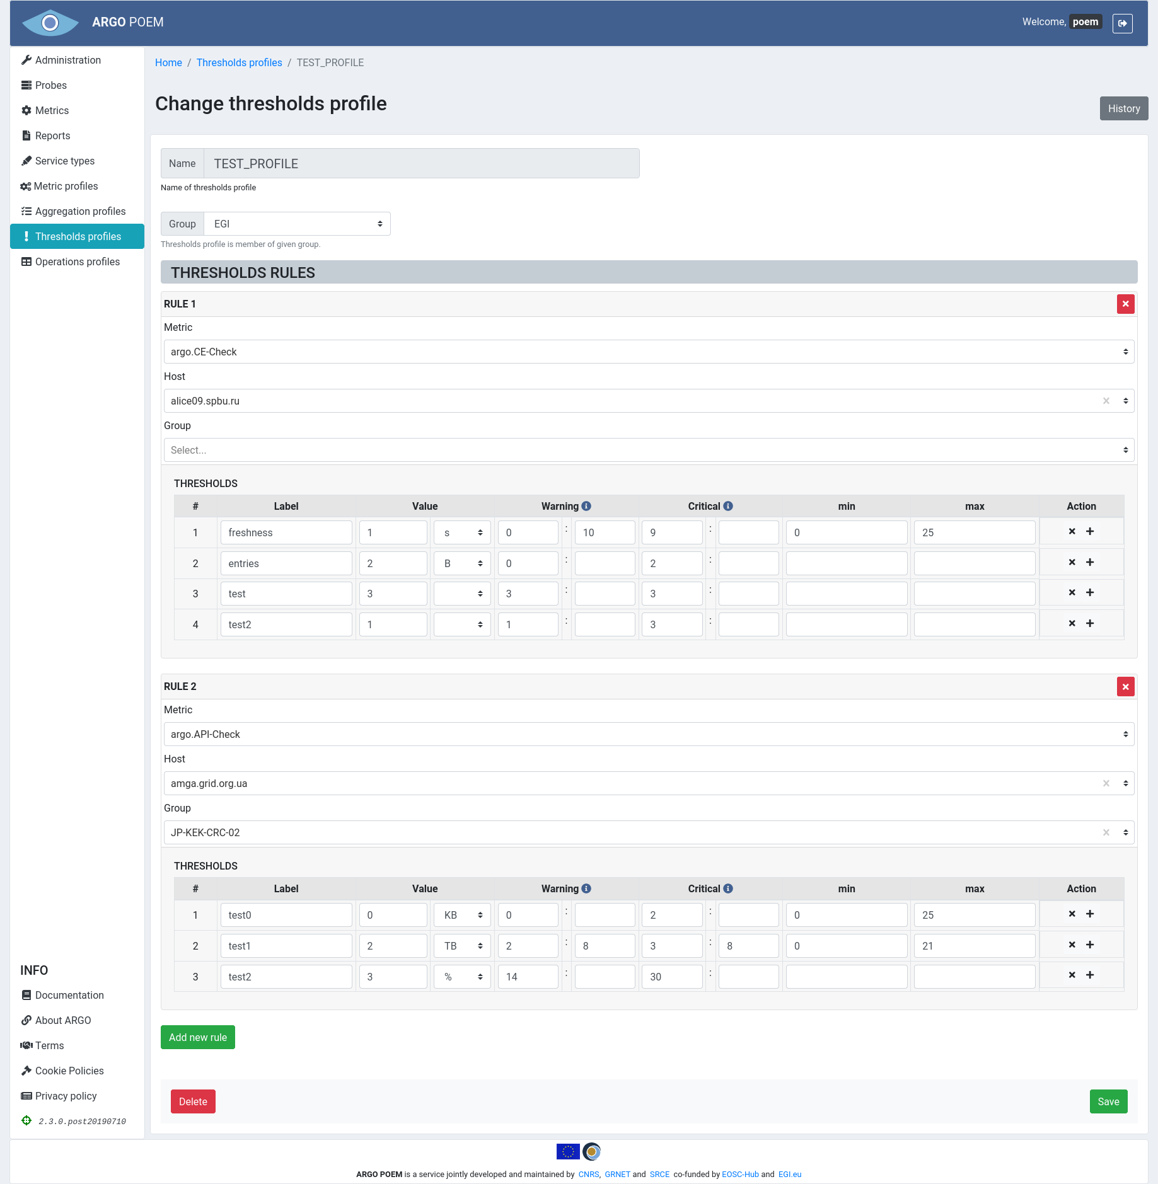Click Warning info icon in Rule 2
Viewport: 1158px width, 1184px height.
click(586, 888)
